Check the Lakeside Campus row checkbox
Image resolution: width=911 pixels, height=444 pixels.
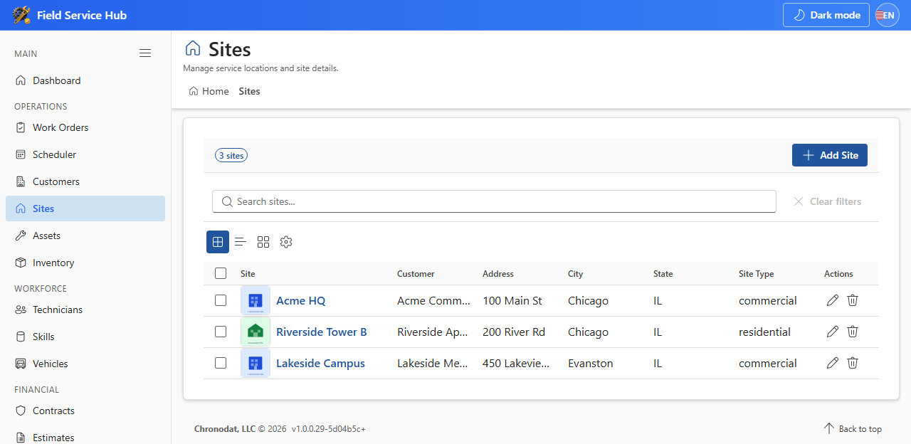click(x=221, y=363)
